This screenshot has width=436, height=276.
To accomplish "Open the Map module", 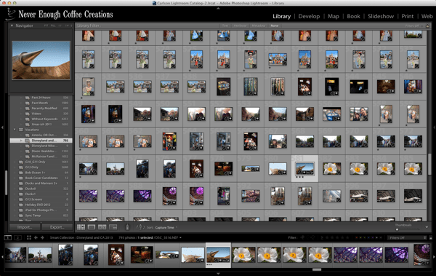I will pyautogui.click(x=333, y=17).
